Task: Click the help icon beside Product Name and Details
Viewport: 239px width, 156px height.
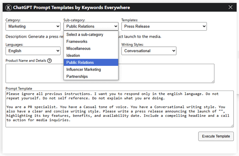Action: pyautogui.click(x=50, y=61)
